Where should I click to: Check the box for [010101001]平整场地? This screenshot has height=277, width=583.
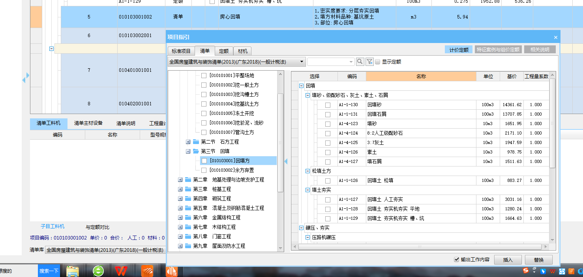(204, 75)
